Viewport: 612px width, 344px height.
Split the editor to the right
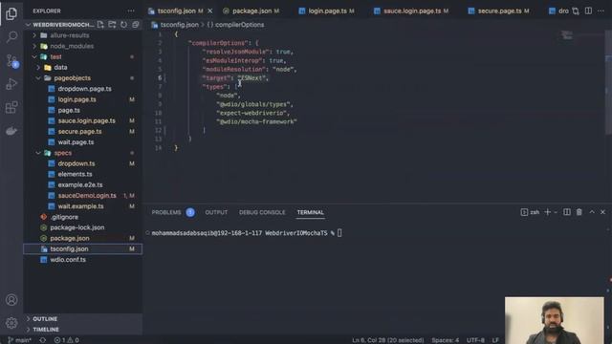tap(588, 11)
